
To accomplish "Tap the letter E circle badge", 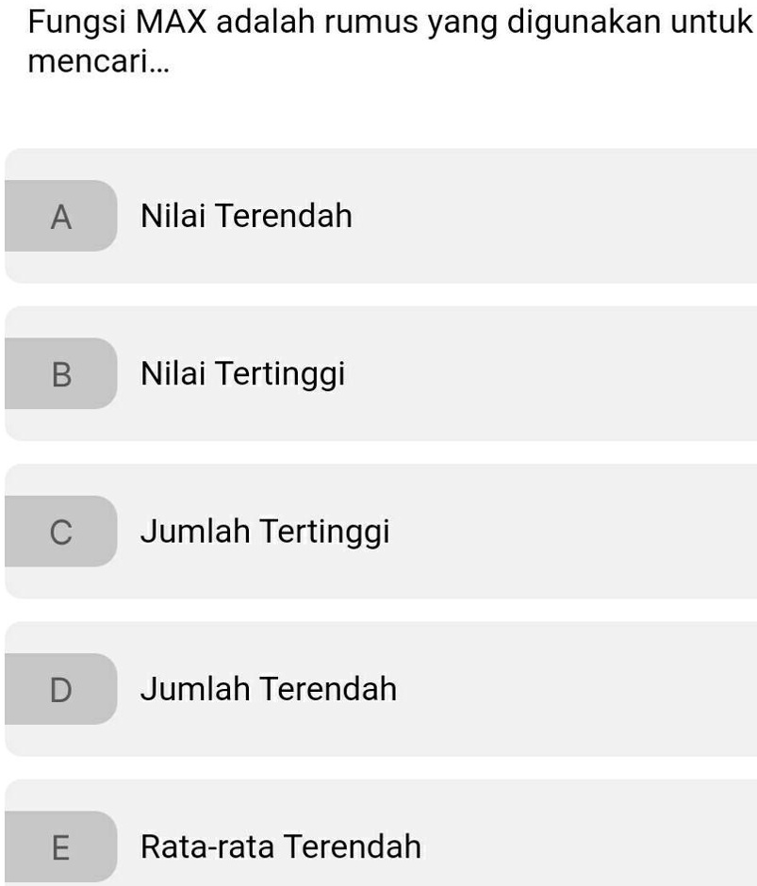I will click(x=61, y=845).
